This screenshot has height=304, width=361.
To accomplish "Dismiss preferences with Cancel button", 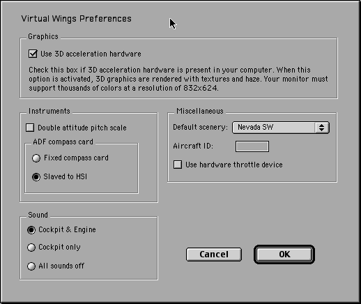I will 214,254.
